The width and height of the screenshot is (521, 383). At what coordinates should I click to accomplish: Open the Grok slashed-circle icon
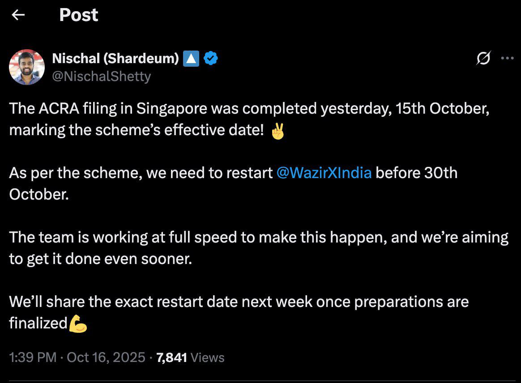point(484,58)
